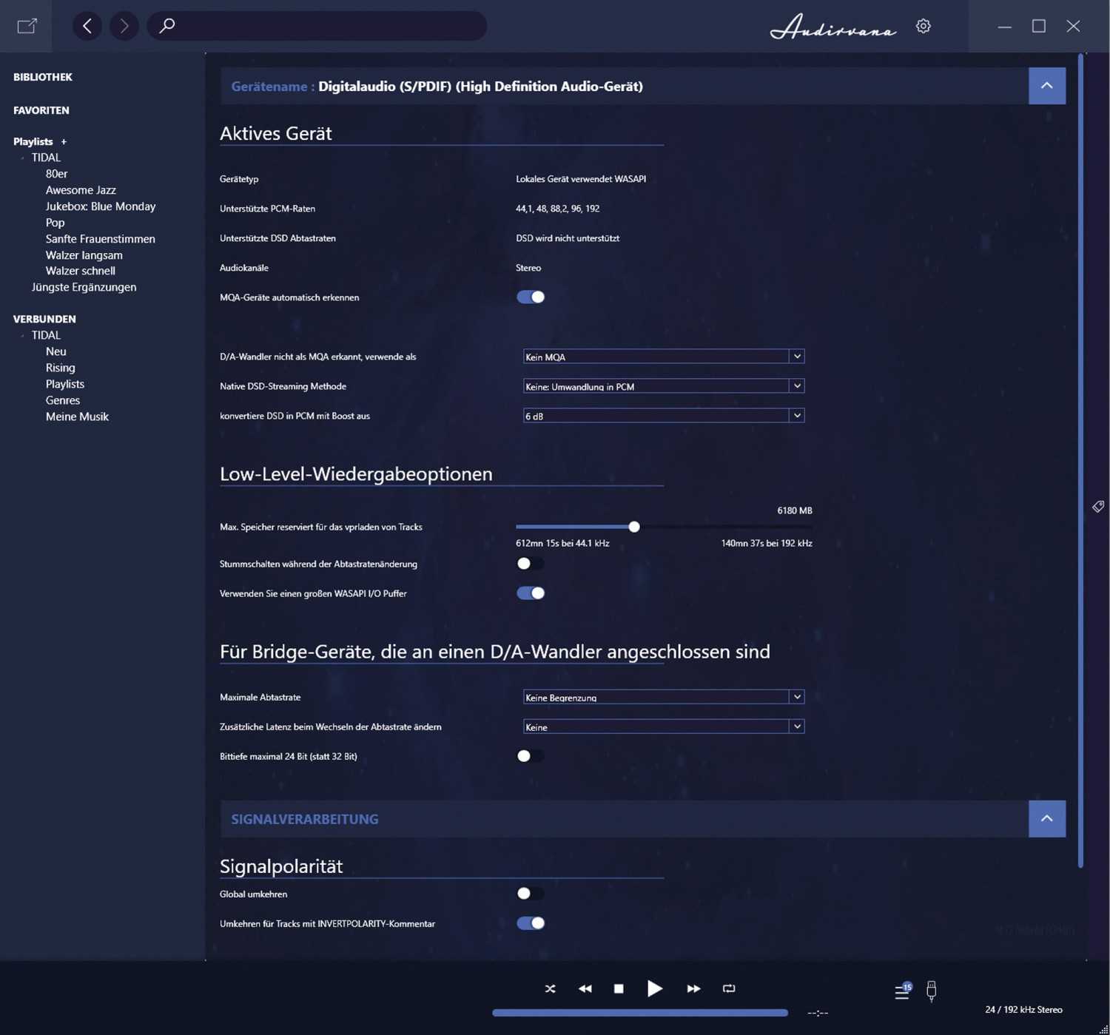Screen dimensions: 1110x1035
Task: Click the settings panel vertical scrollbar
Action: tap(1080, 459)
